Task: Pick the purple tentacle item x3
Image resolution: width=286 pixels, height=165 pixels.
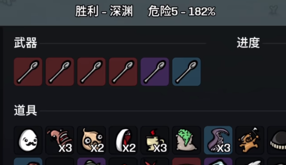Action: (x=218, y=140)
